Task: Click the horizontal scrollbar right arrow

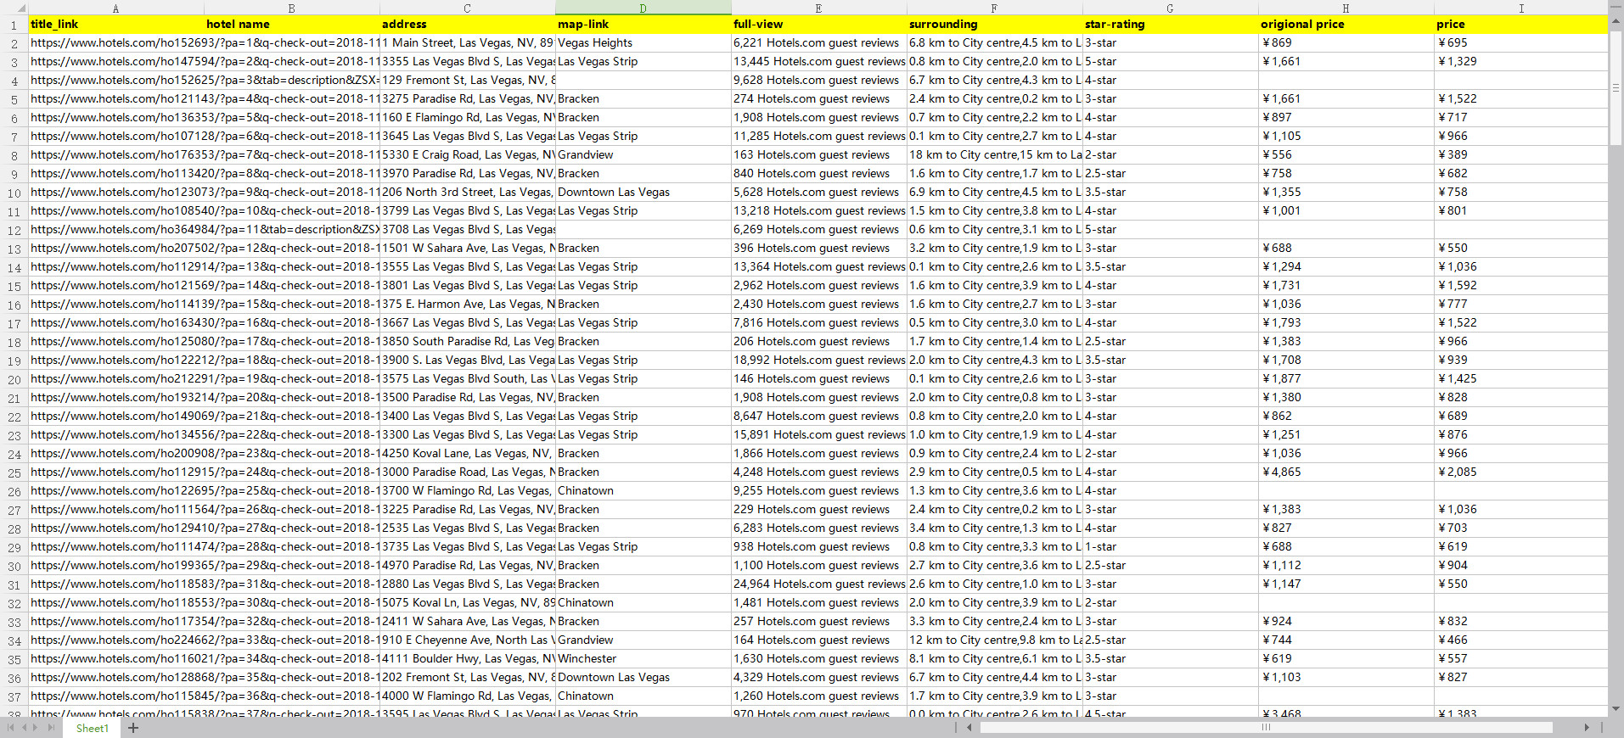Action: [x=1587, y=728]
